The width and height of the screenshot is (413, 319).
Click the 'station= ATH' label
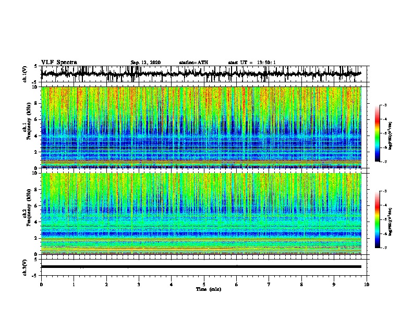193,63
